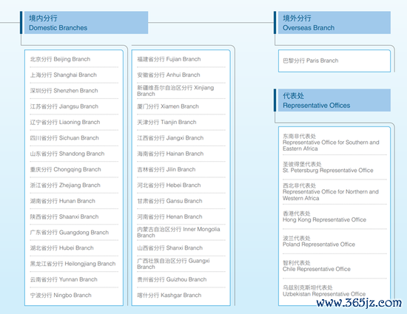This screenshot has width=407, height=314.
Task: Click the Paris Branch box
Action: point(334,61)
